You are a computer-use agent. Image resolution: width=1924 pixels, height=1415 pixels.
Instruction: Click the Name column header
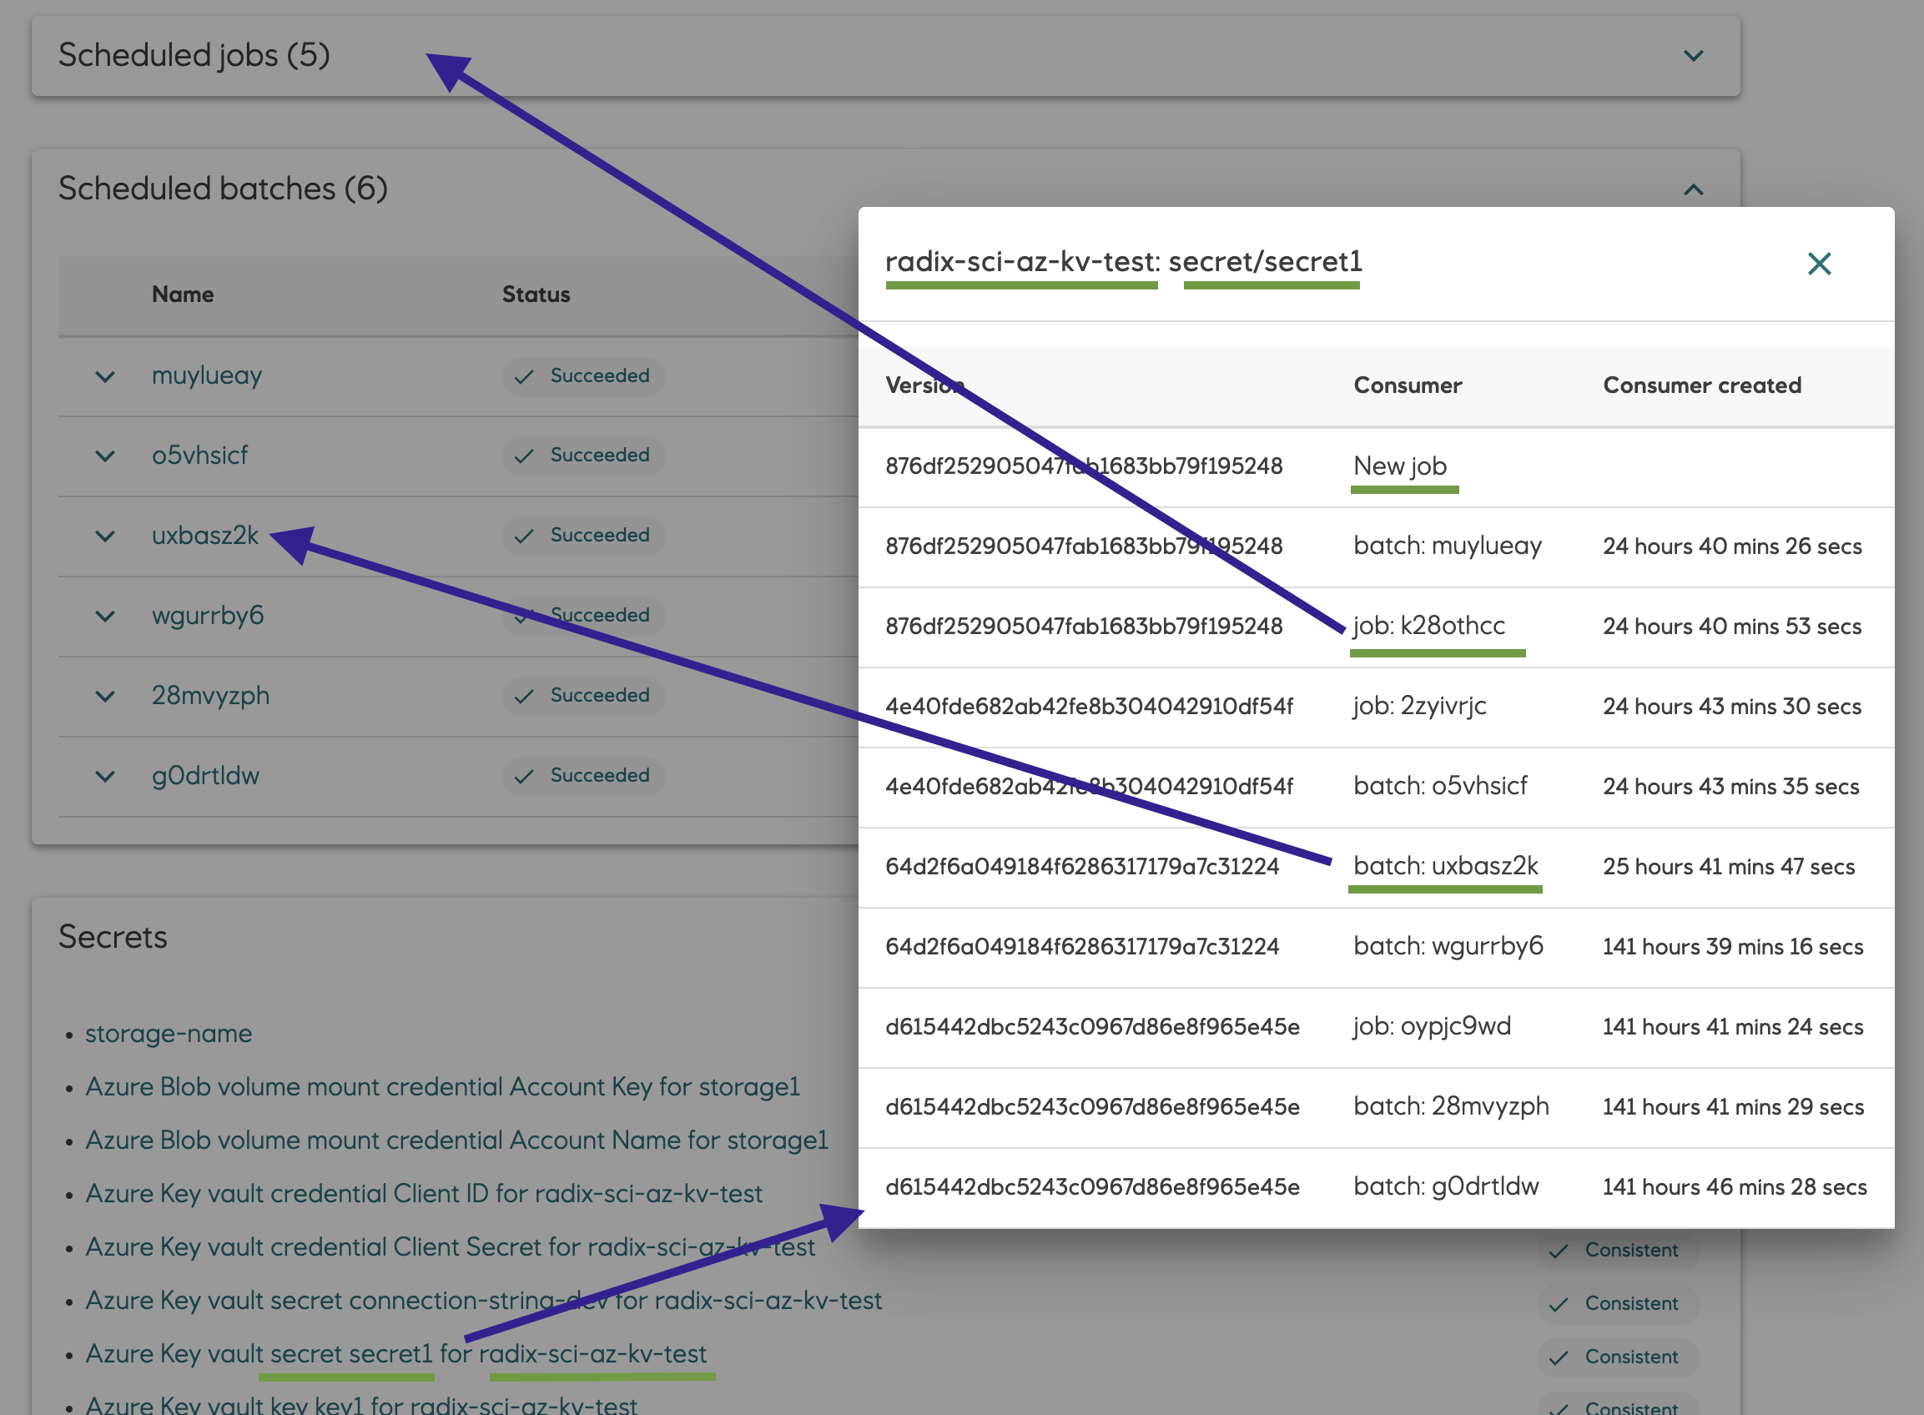[x=183, y=294]
